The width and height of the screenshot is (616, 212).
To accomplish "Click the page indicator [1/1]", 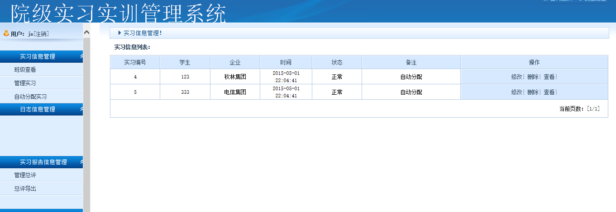I will (593, 109).
